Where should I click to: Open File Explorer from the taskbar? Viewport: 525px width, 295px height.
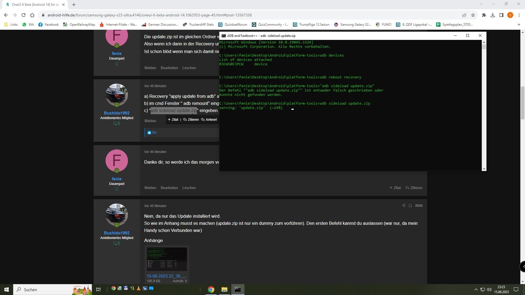point(224,290)
